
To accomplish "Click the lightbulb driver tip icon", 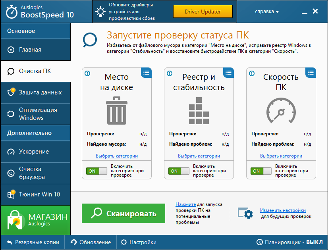I will pos(100,12).
